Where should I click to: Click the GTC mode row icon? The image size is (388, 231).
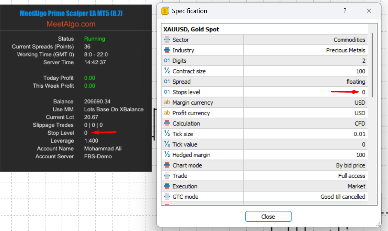[x=167, y=197]
